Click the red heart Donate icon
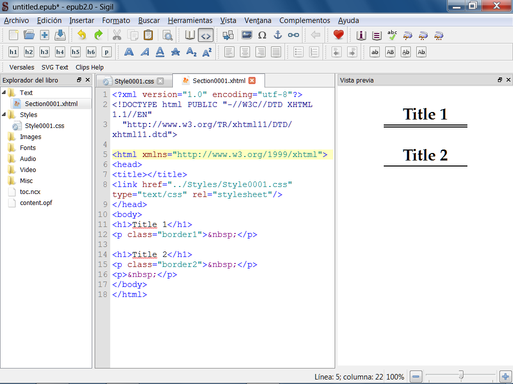 (339, 35)
